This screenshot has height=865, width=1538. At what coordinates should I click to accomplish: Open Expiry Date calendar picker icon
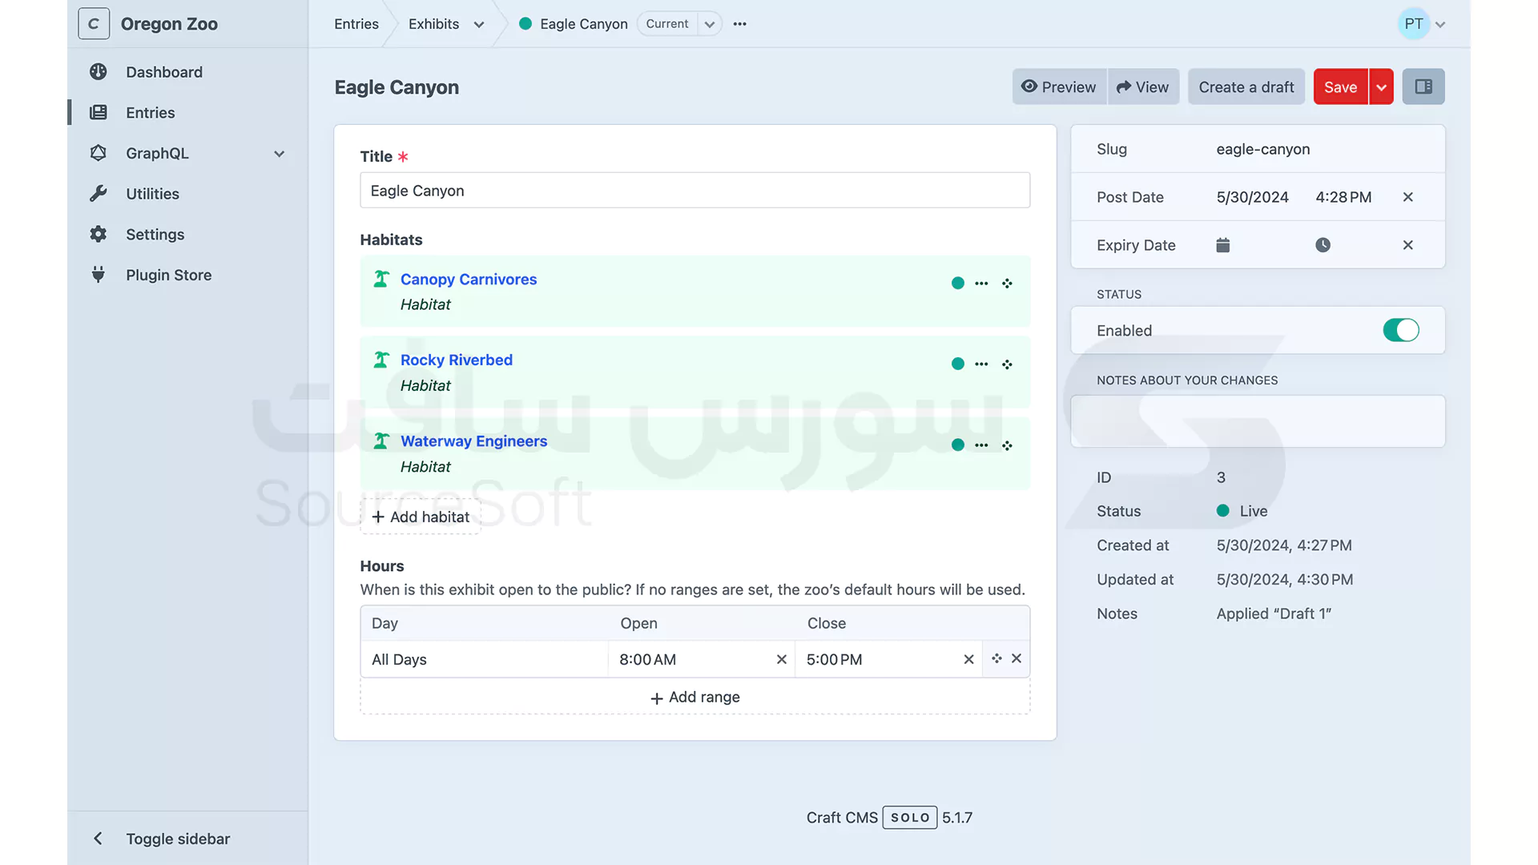pyautogui.click(x=1222, y=245)
